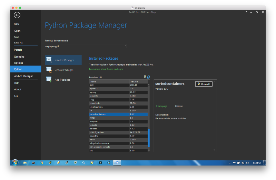Click the help question mark in title bar
Screen dimensions: 276x180
(246, 12)
